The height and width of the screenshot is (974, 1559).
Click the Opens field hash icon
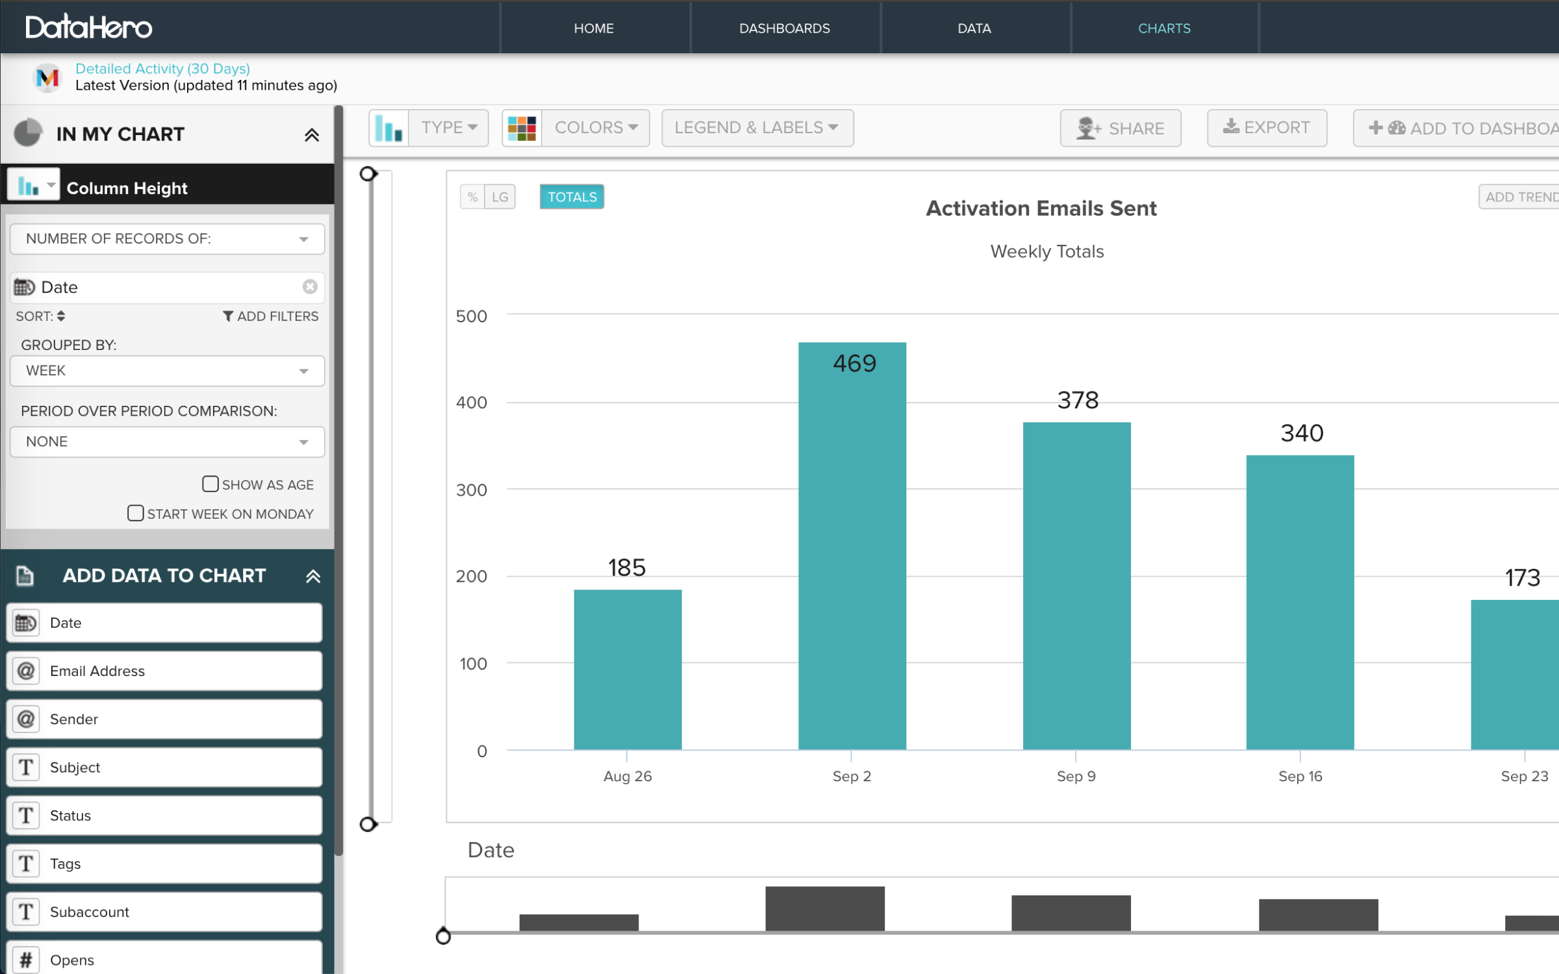[x=26, y=960]
